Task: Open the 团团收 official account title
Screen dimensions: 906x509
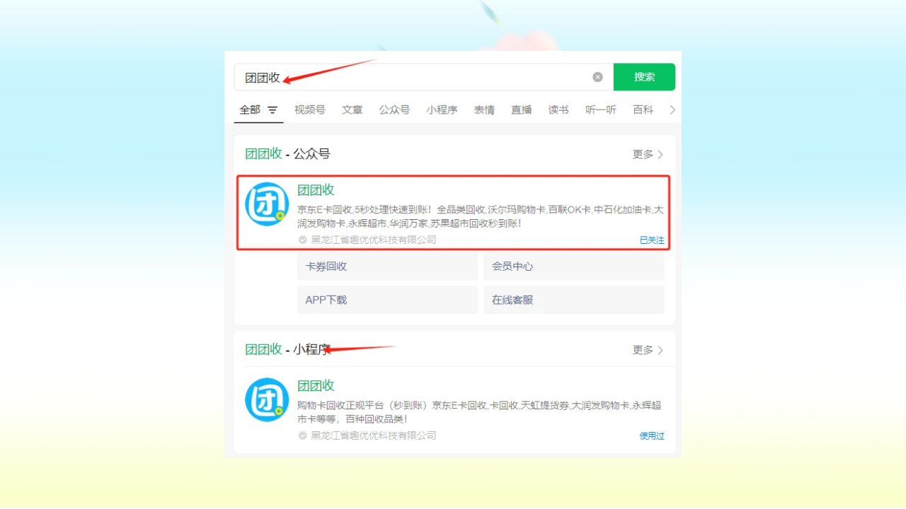Action: point(316,189)
